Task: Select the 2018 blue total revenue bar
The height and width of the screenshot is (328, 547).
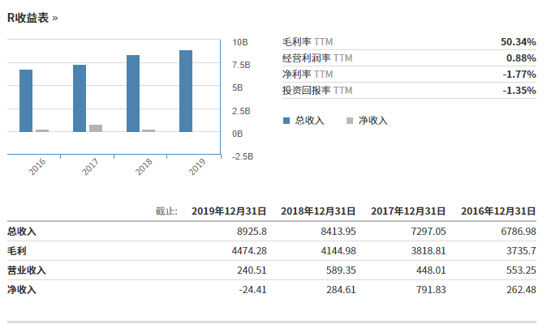Action: pyautogui.click(x=133, y=93)
